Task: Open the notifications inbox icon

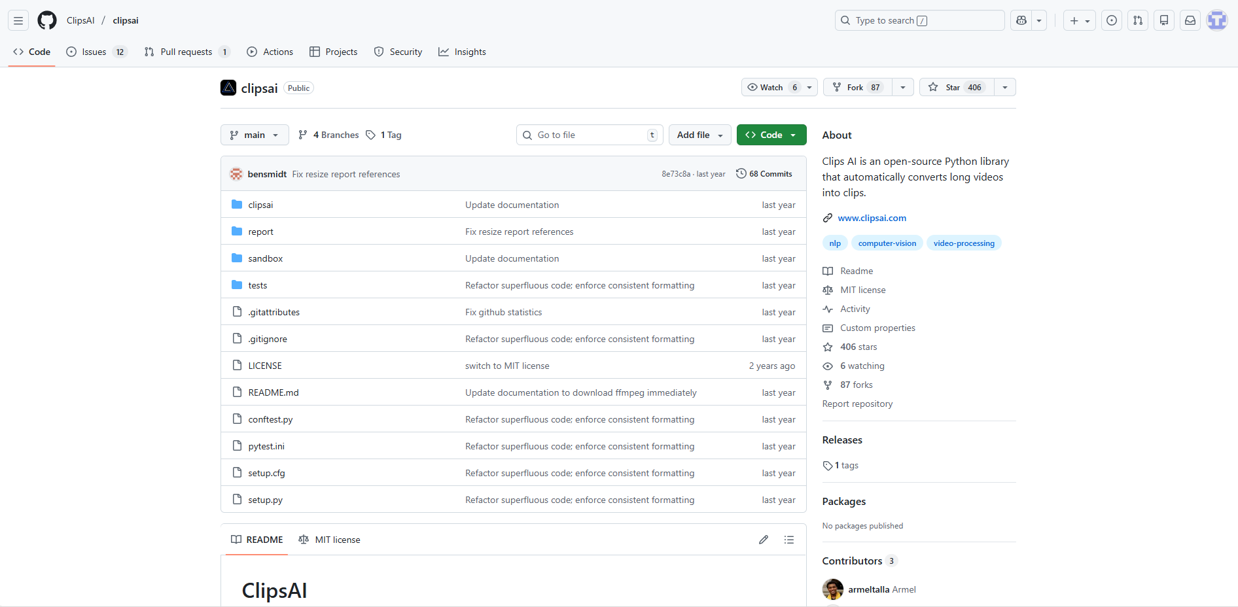Action: 1190,20
